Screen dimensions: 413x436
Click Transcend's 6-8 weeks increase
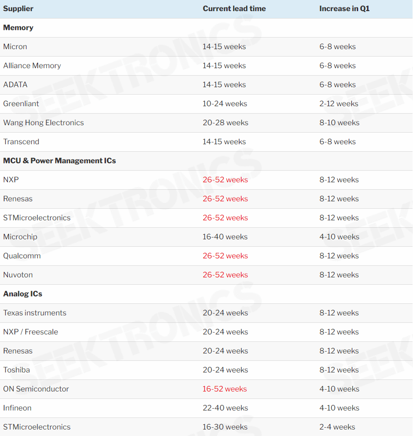(338, 141)
